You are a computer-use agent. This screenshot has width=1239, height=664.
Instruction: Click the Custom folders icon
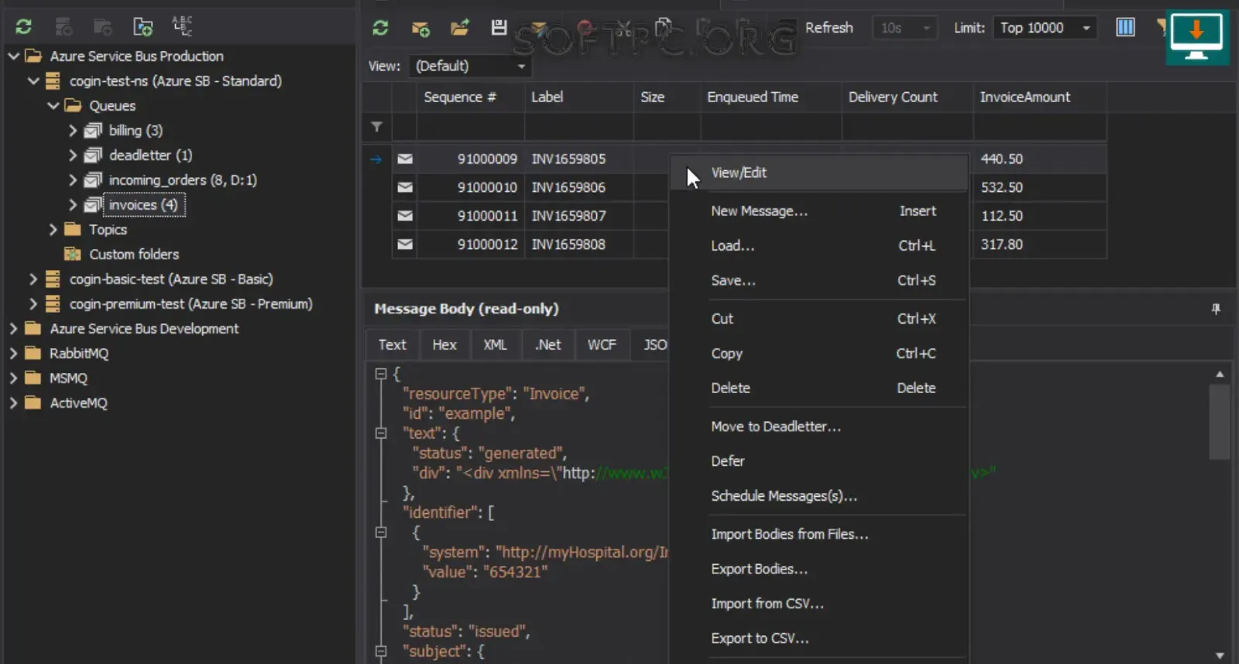[73, 254]
